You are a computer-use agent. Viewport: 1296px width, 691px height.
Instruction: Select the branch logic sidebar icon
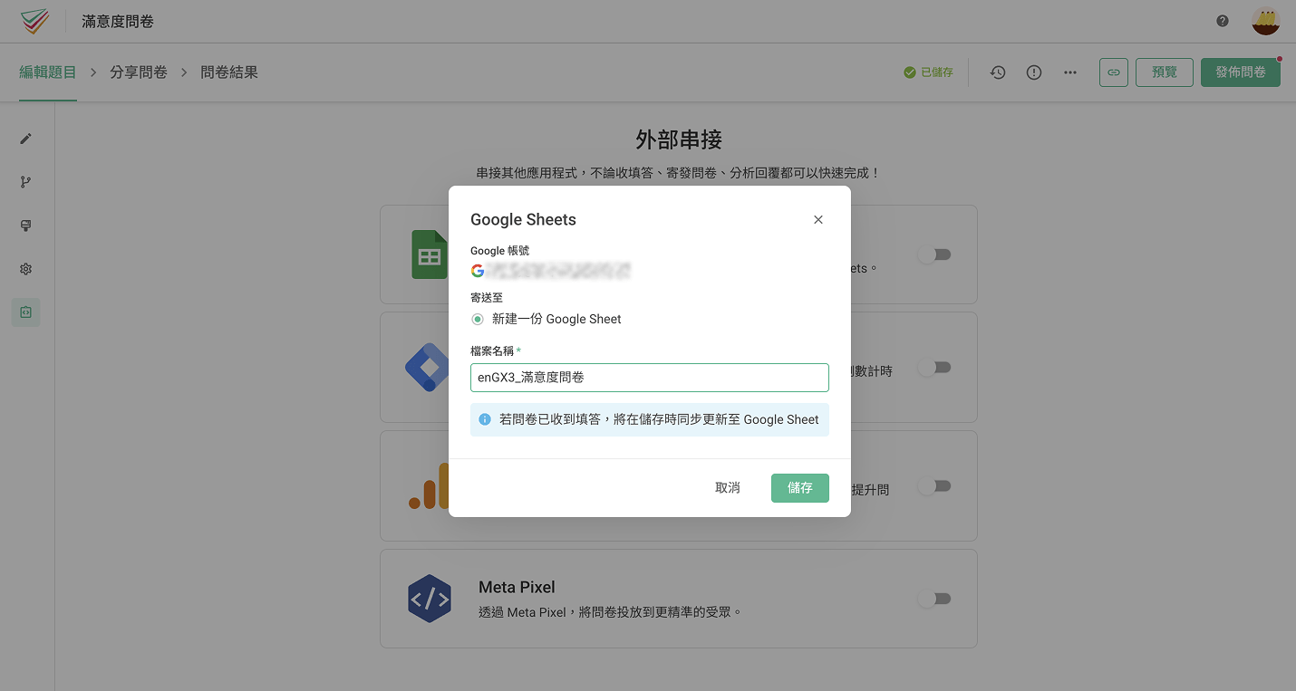pyautogui.click(x=26, y=182)
